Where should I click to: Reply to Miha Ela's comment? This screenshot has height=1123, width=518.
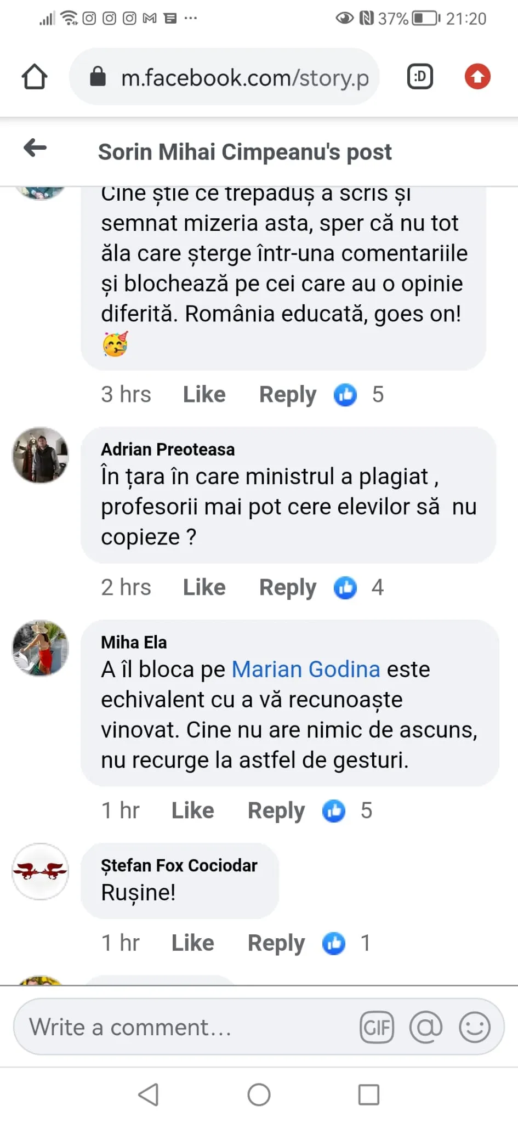[276, 810]
